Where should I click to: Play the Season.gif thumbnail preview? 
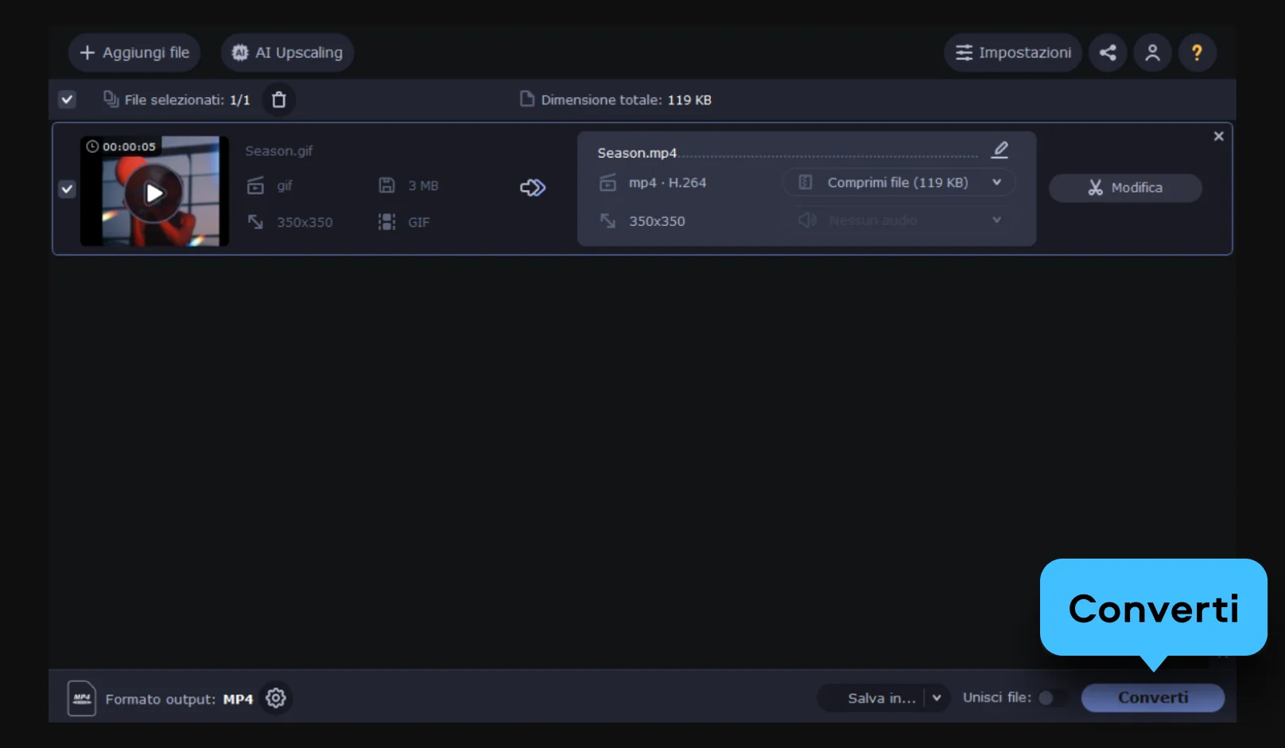153,193
